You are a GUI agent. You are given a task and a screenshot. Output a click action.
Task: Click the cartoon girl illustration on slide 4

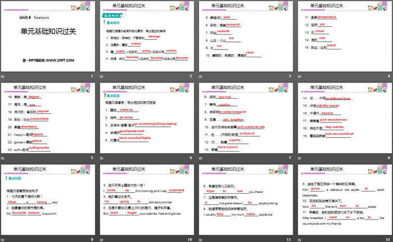click(x=371, y=8)
